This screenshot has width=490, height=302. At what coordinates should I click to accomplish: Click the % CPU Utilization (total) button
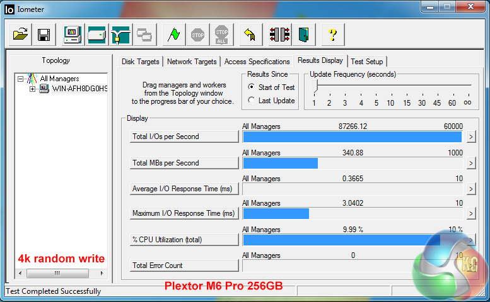[x=184, y=240]
